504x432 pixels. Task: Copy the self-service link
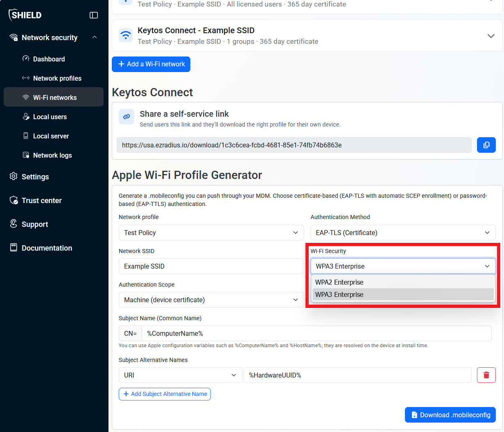click(486, 145)
